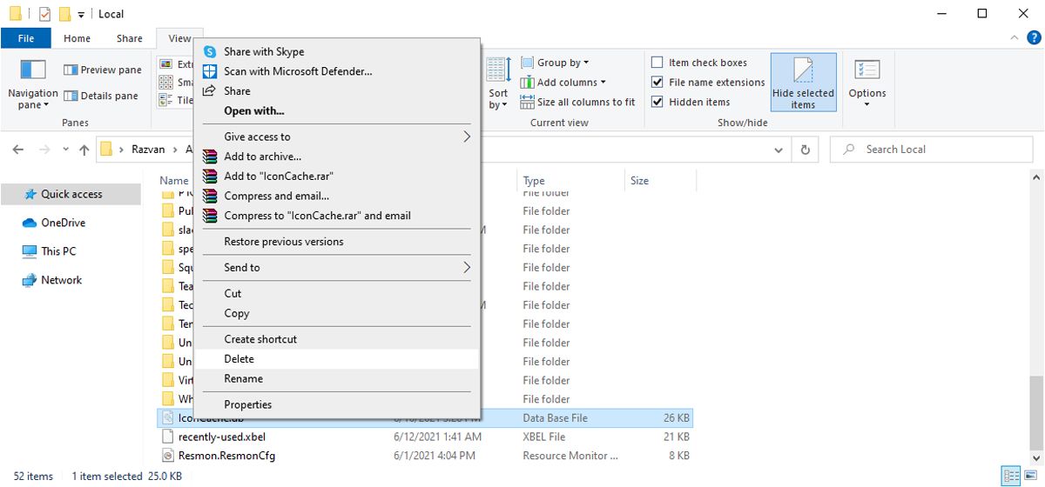Screen dimensions: 1045x487
Task: Click the WinRAR Add to archive icon
Action: point(209,157)
